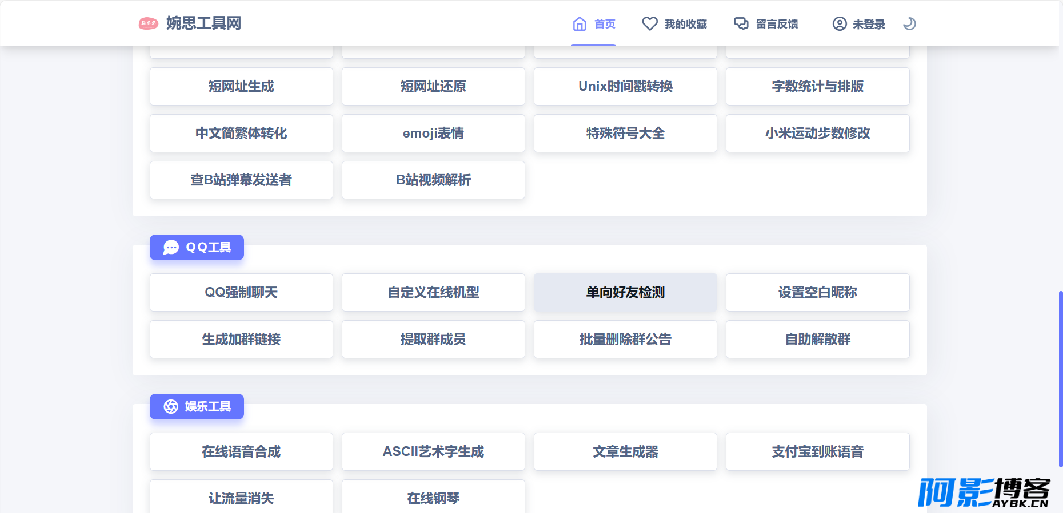Viewport: 1063px width, 513px height.
Task: Open the 在线钢琴 tool
Action: [x=433, y=497]
